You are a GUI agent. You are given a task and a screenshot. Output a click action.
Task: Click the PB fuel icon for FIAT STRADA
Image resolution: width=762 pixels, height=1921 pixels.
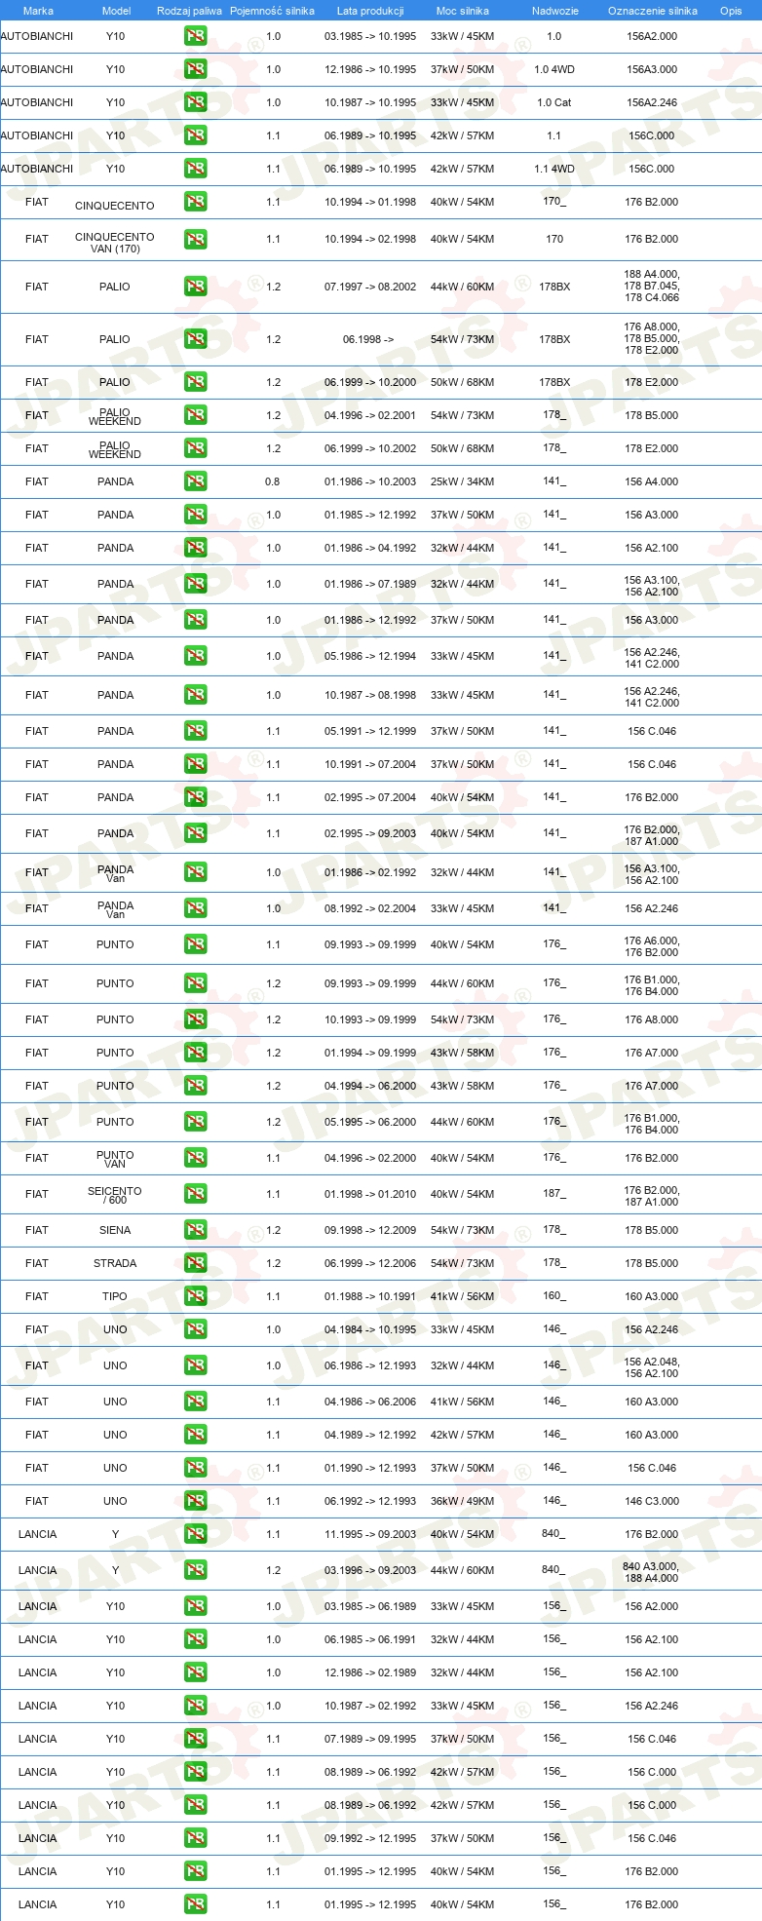(196, 1263)
